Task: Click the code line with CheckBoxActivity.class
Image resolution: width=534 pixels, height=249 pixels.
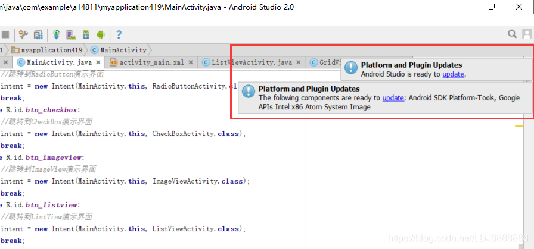Action: [123, 134]
